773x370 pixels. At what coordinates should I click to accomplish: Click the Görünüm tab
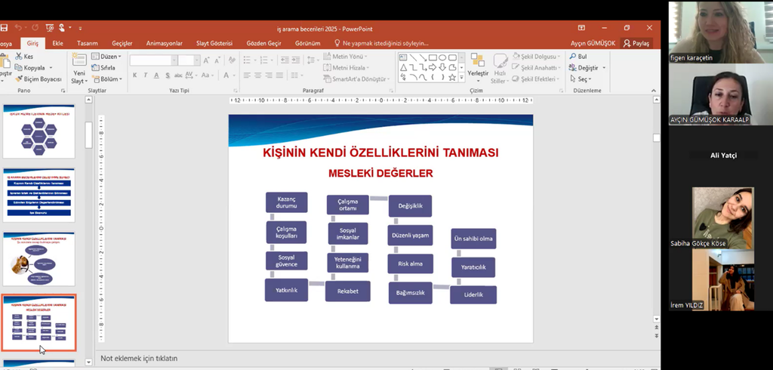coord(308,43)
